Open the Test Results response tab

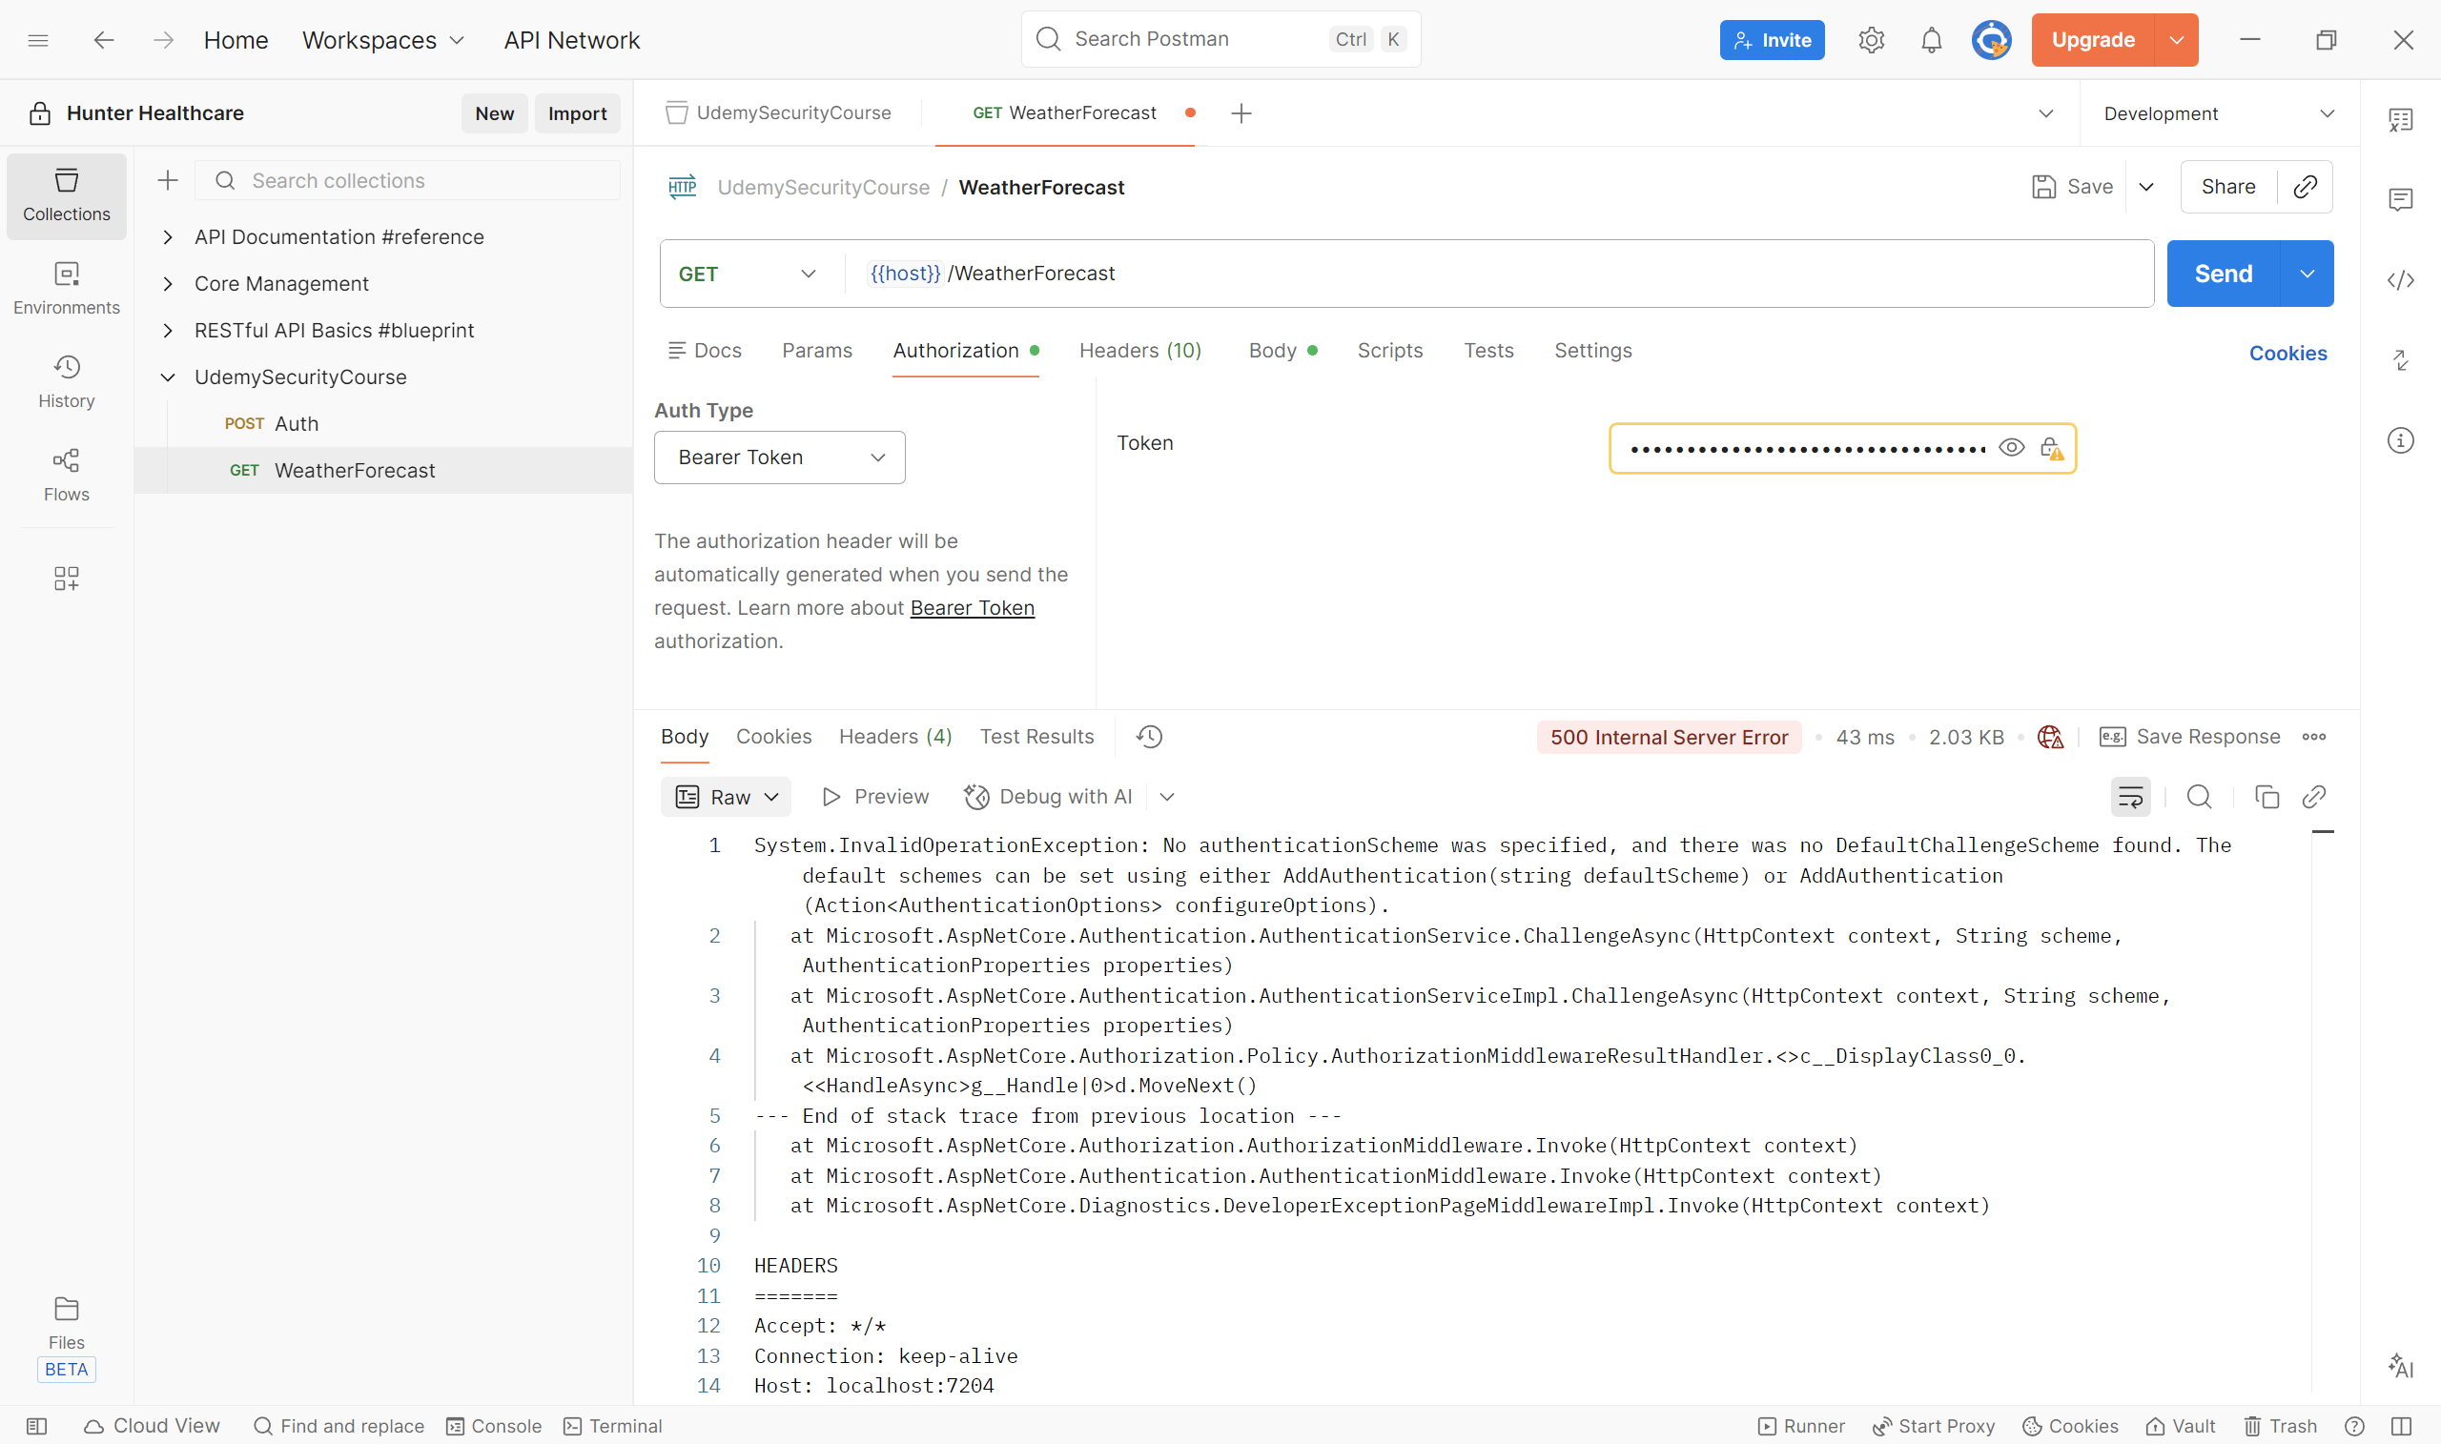click(1036, 737)
